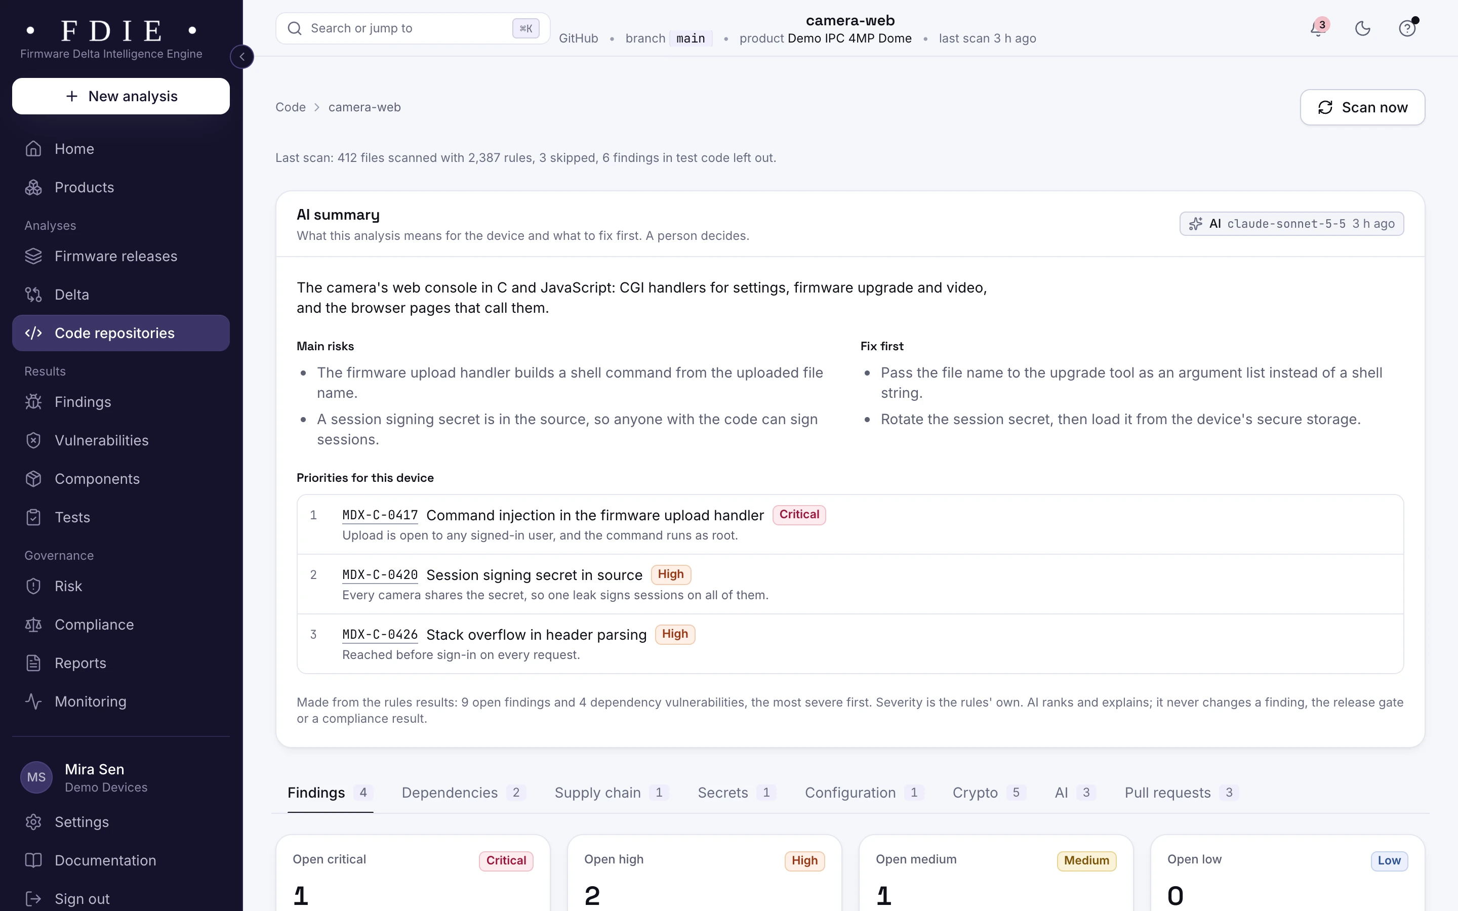
Task: Open finding MDX-C-0420 link
Action: pos(380,575)
